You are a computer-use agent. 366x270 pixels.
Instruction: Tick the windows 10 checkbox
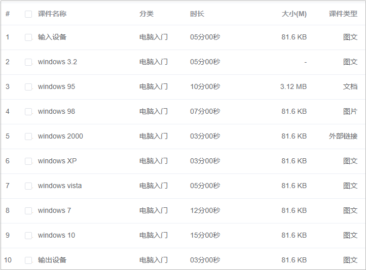pos(28,235)
